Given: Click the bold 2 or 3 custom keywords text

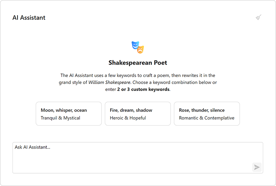Looking at the screenshot, I should [143, 89].
